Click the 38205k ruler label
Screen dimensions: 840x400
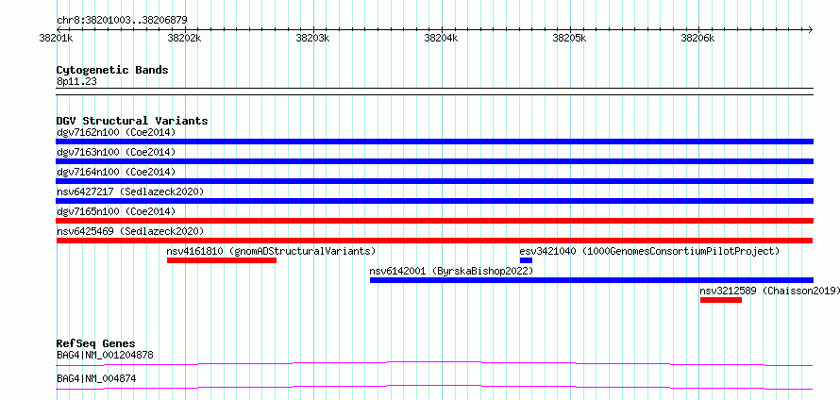pos(569,38)
